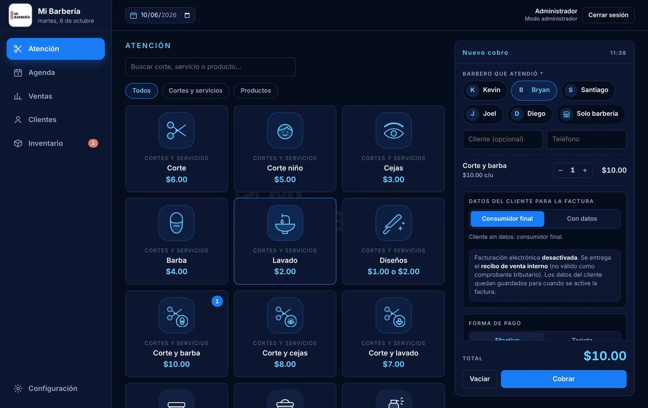Add Corte y lavado combo icon
This screenshot has height=408, width=648.
click(393, 316)
